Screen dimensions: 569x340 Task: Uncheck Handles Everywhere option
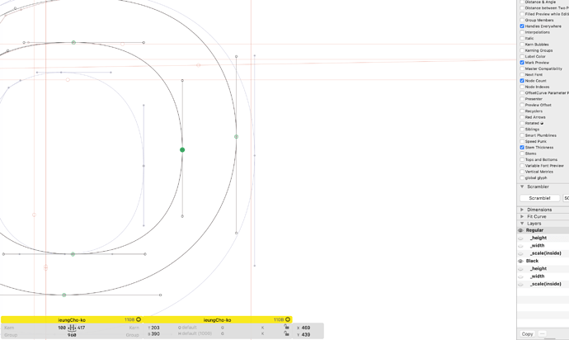[x=522, y=26]
